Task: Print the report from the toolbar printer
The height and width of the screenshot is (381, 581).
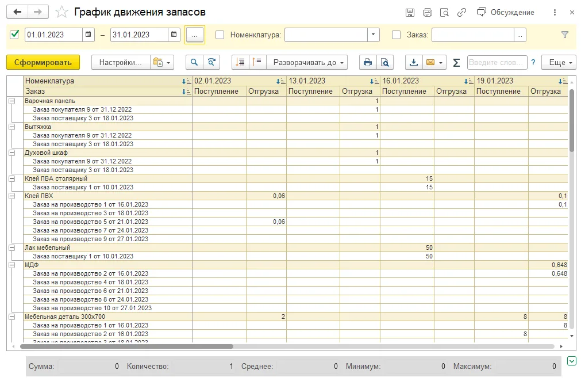Action: point(368,62)
